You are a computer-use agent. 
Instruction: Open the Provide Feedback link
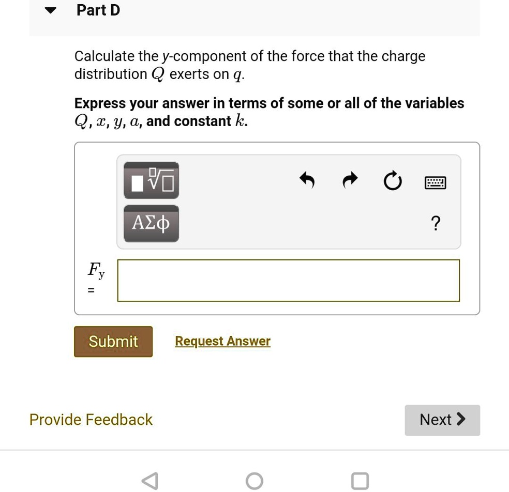(x=91, y=419)
